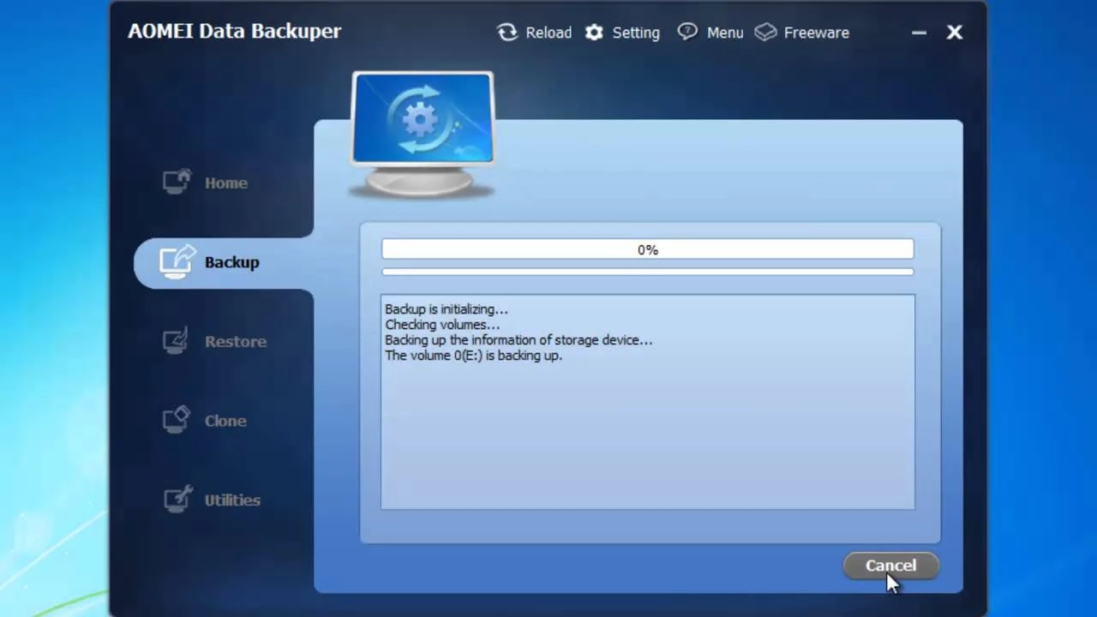Click the 0% progress bar

coord(648,249)
